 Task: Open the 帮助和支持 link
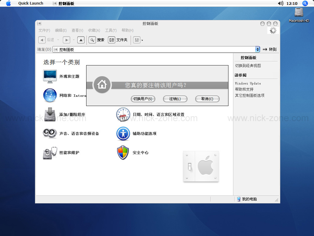tap(244, 89)
